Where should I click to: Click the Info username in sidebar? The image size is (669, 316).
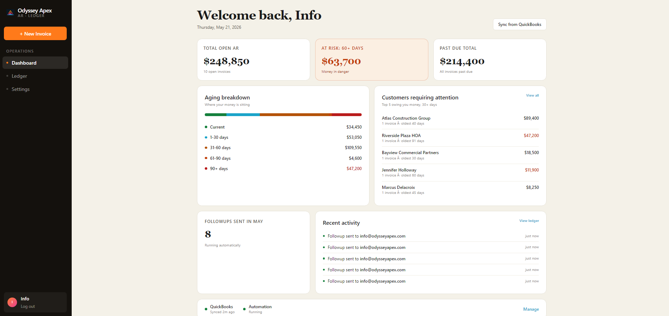point(25,299)
